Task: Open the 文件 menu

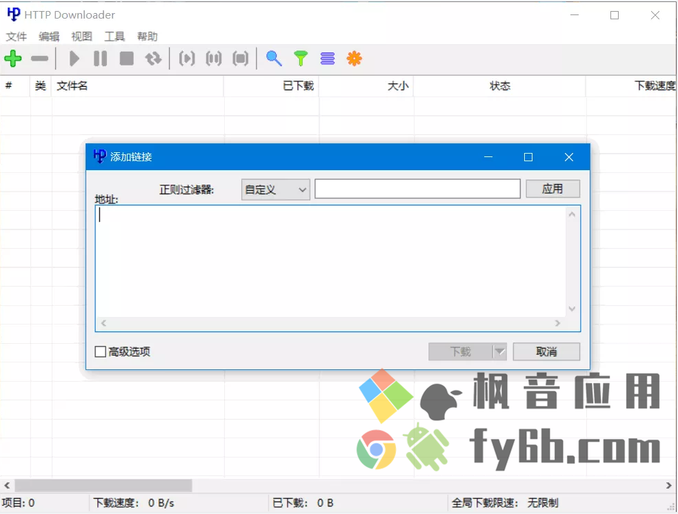Action: [17, 37]
